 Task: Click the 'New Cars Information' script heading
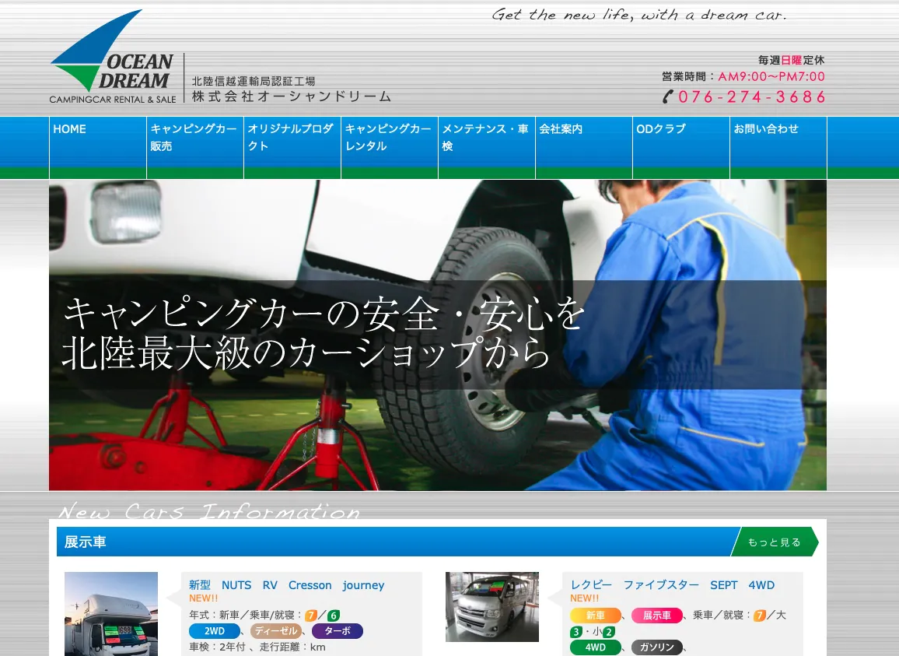pyautogui.click(x=209, y=510)
